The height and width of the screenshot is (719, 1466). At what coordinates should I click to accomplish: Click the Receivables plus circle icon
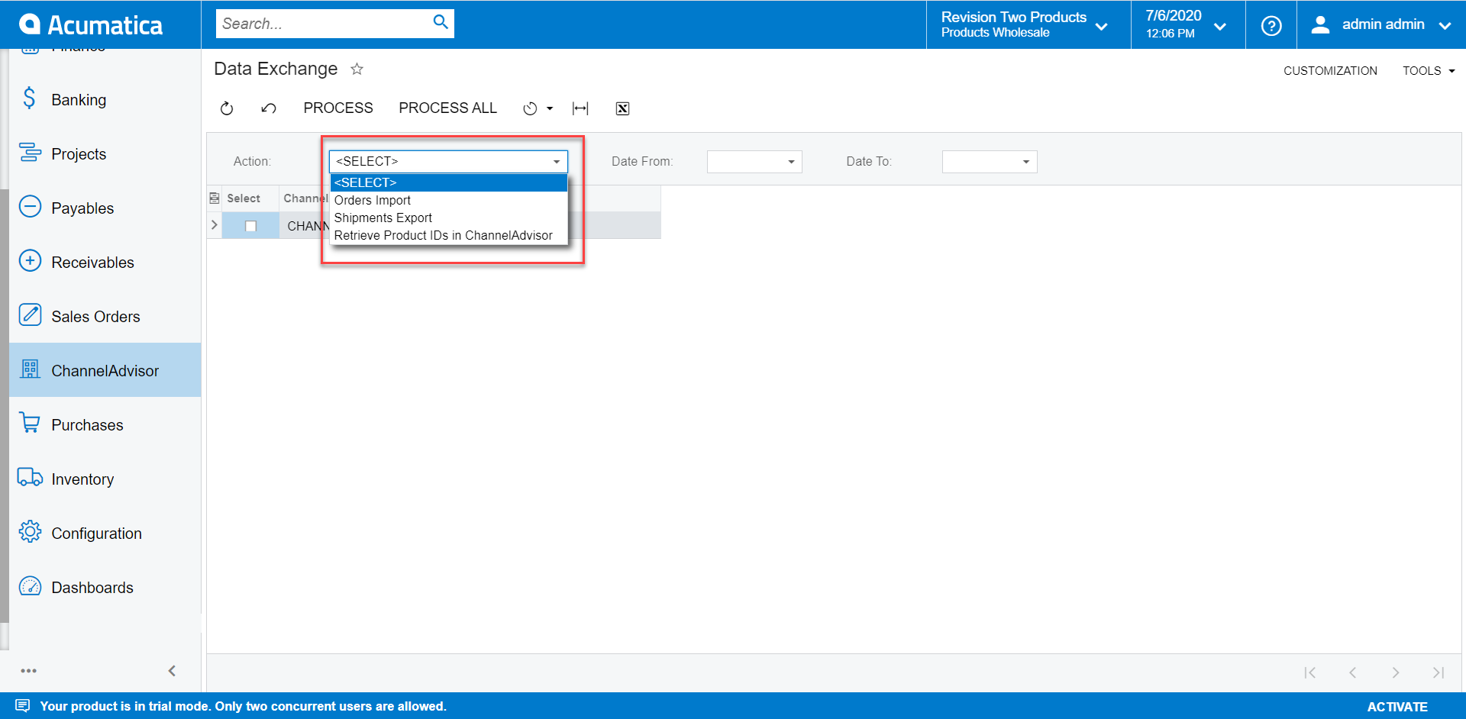(30, 261)
